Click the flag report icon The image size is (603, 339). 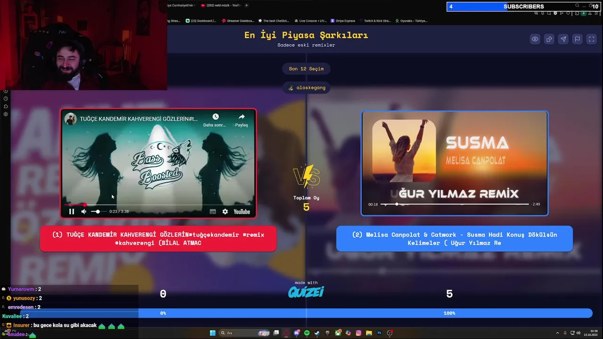(578, 39)
